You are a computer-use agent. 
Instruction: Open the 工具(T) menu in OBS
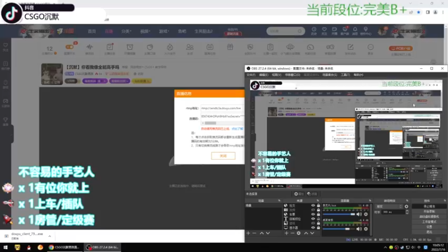(x=345, y=75)
